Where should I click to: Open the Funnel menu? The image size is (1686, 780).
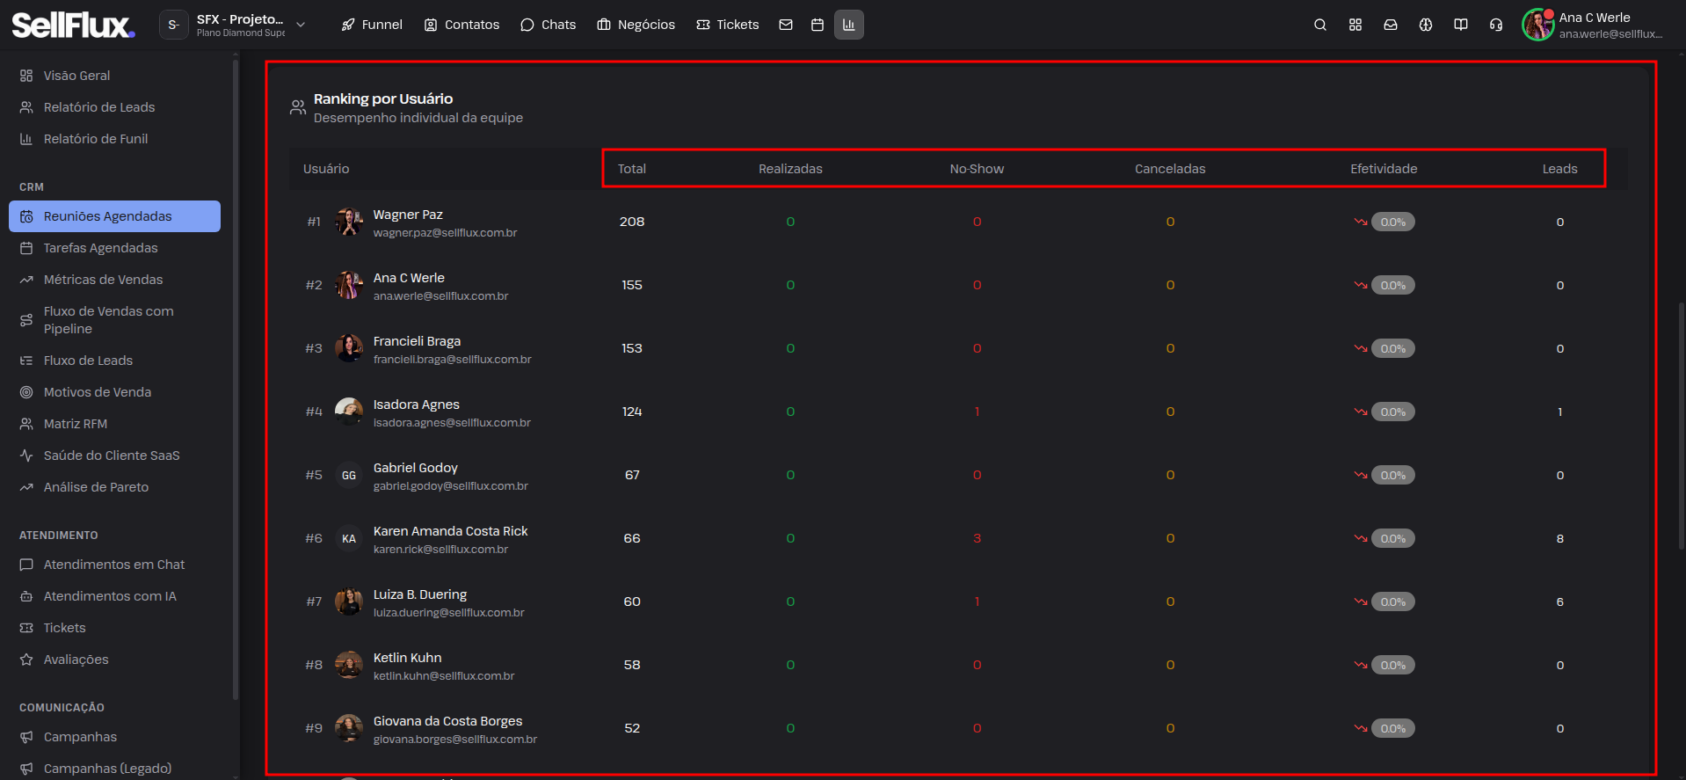(372, 25)
